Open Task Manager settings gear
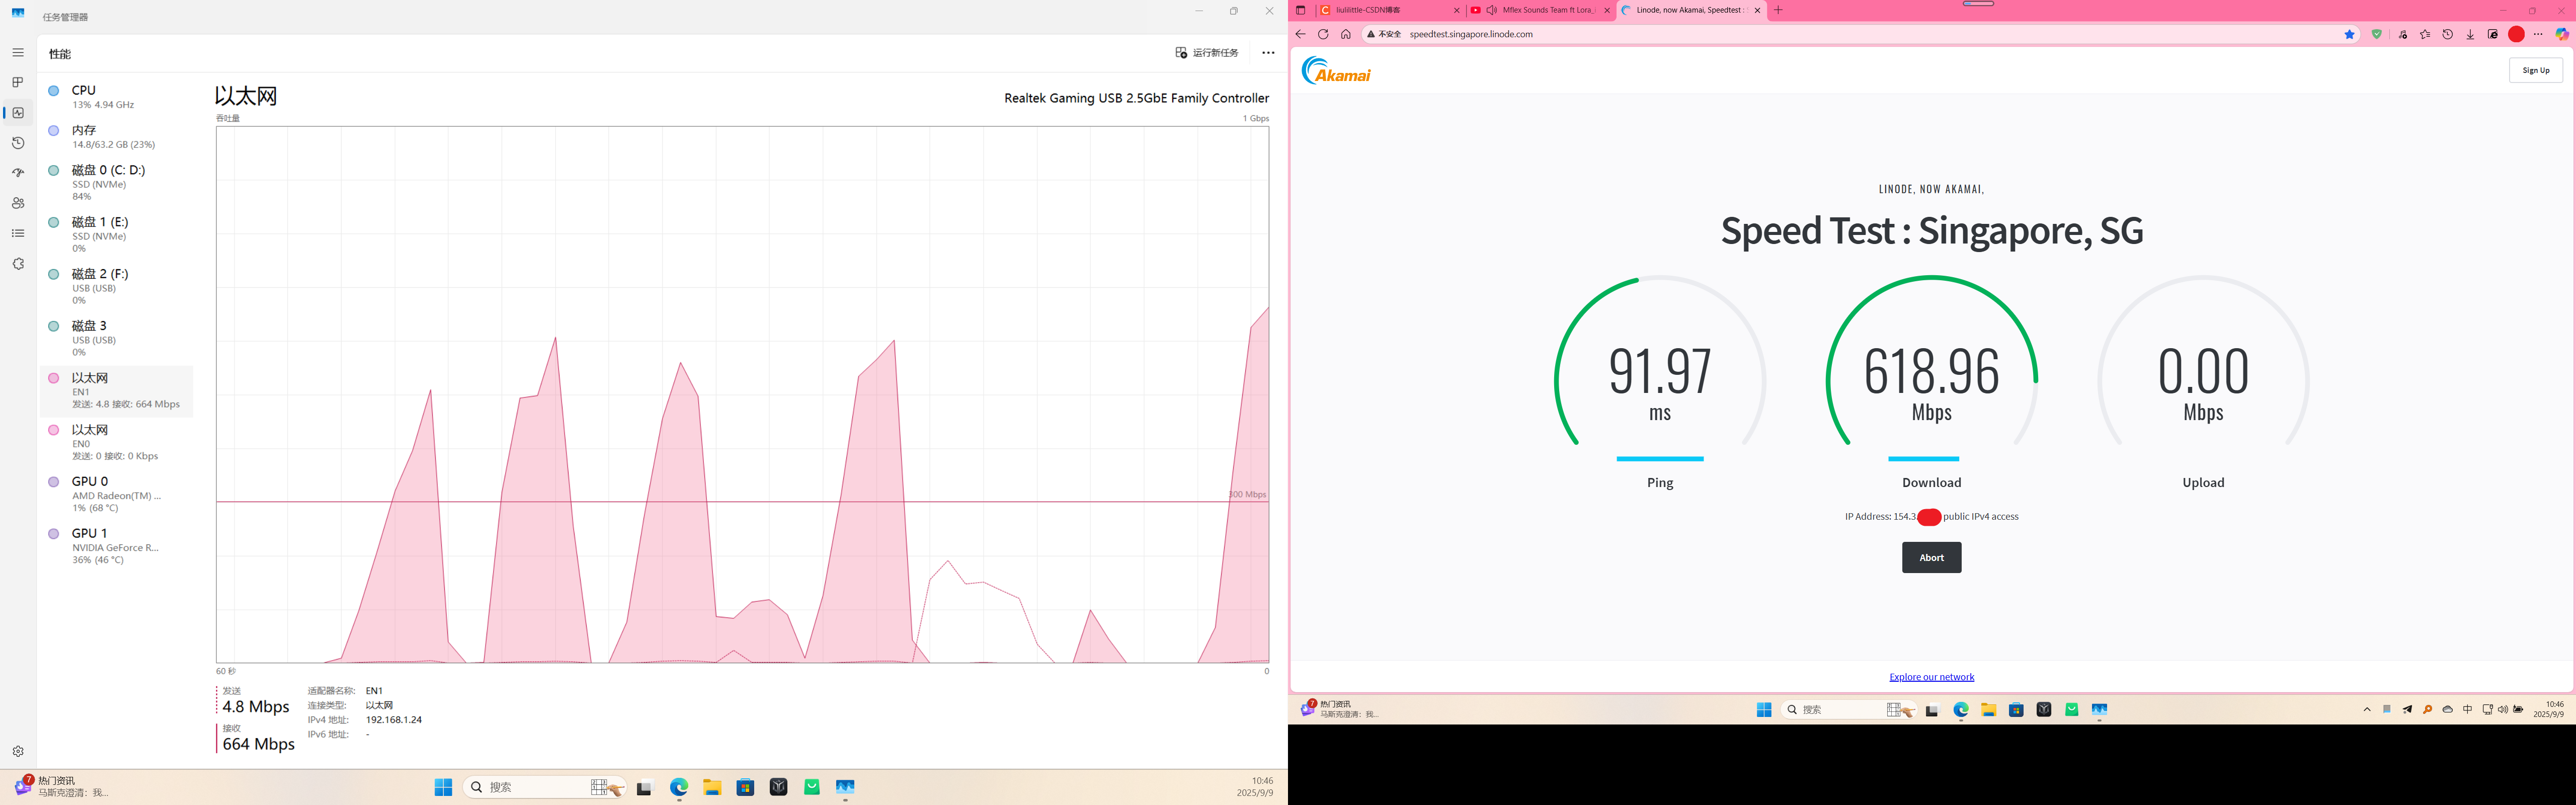The width and height of the screenshot is (2576, 805). click(x=18, y=751)
